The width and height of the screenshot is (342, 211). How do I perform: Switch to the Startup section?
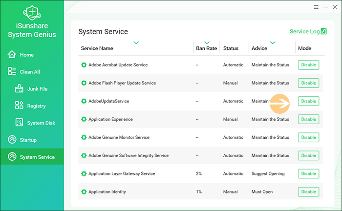tap(28, 140)
